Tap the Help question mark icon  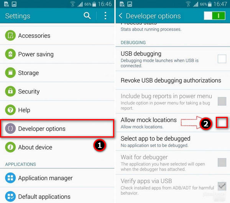pyautogui.click(x=10, y=110)
